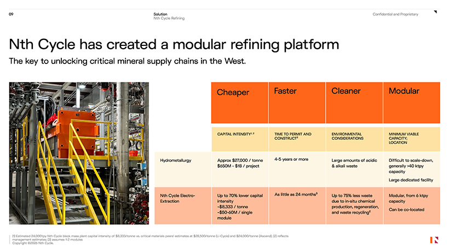The height and width of the screenshot is (252, 449).
Task: Click 'Modular, from 6 ktpy capacity' text
Action: click(408, 198)
